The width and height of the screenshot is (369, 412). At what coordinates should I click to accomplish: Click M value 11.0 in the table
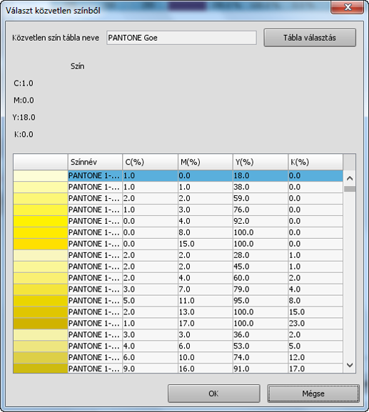[x=206, y=301]
